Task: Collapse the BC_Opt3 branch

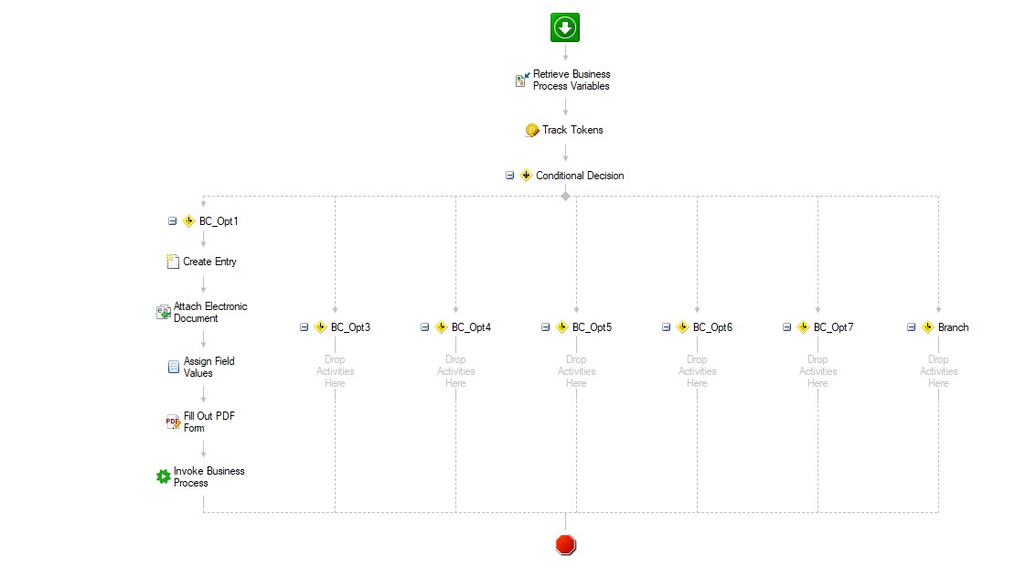Action: tap(304, 327)
